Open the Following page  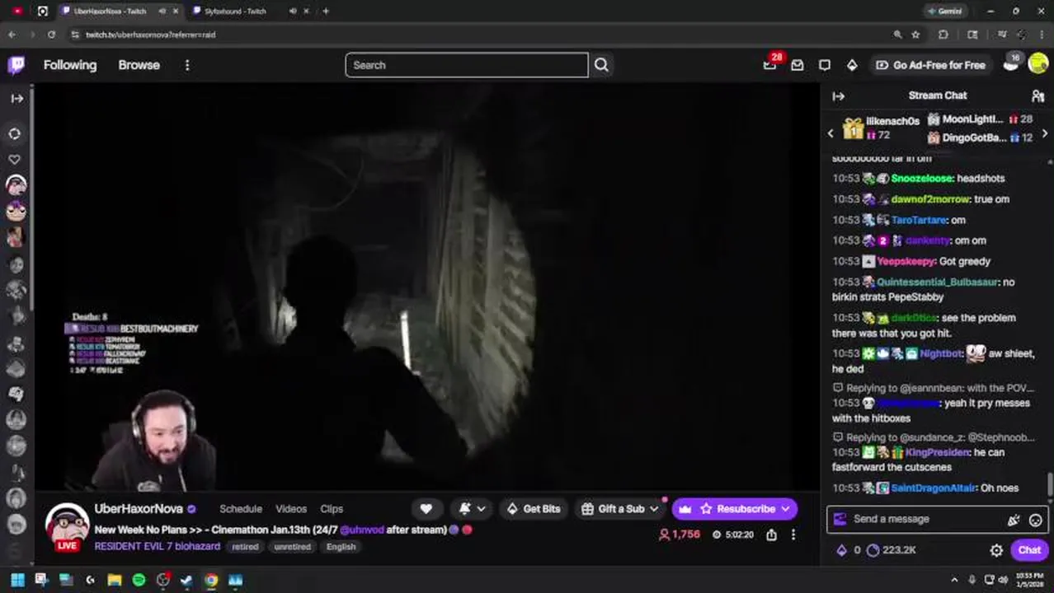(70, 65)
